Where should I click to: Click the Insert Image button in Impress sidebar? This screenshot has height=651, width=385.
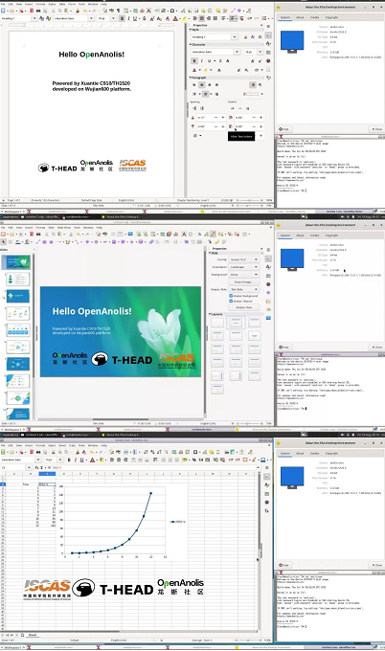(x=244, y=281)
